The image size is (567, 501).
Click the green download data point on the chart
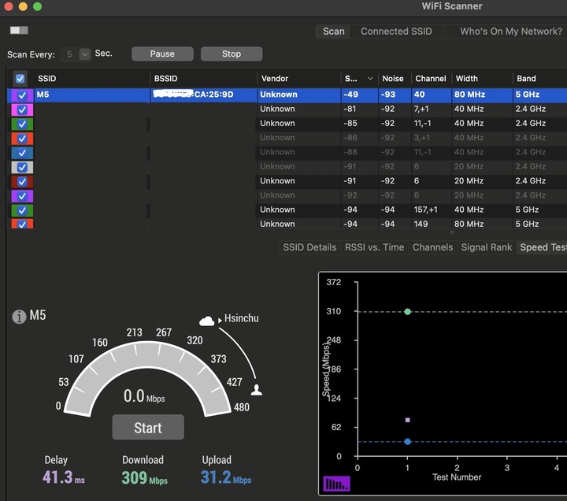point(408,311)
